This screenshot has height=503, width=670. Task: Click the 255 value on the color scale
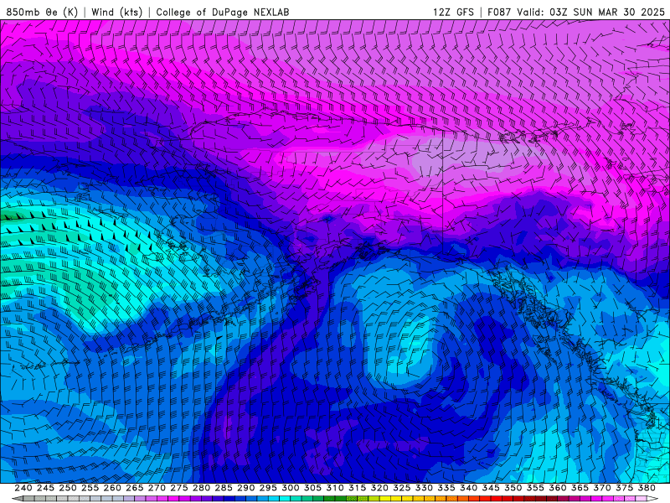click(x=90, y=488)
